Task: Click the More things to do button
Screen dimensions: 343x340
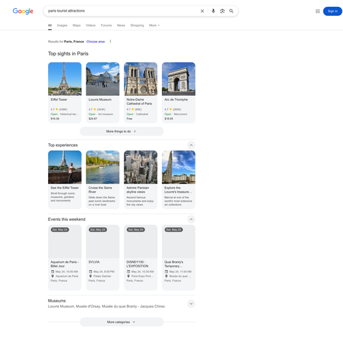Action: [121, 132]
